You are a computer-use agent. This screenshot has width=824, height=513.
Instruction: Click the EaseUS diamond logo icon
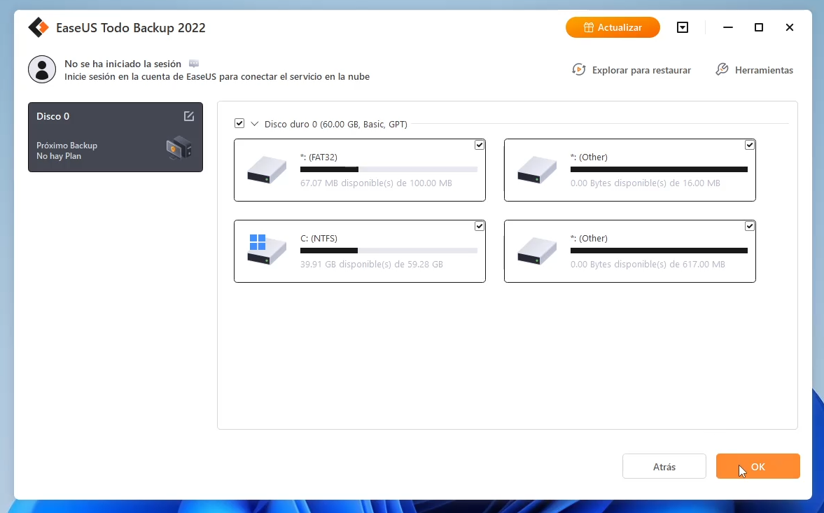tap(39, 27)
